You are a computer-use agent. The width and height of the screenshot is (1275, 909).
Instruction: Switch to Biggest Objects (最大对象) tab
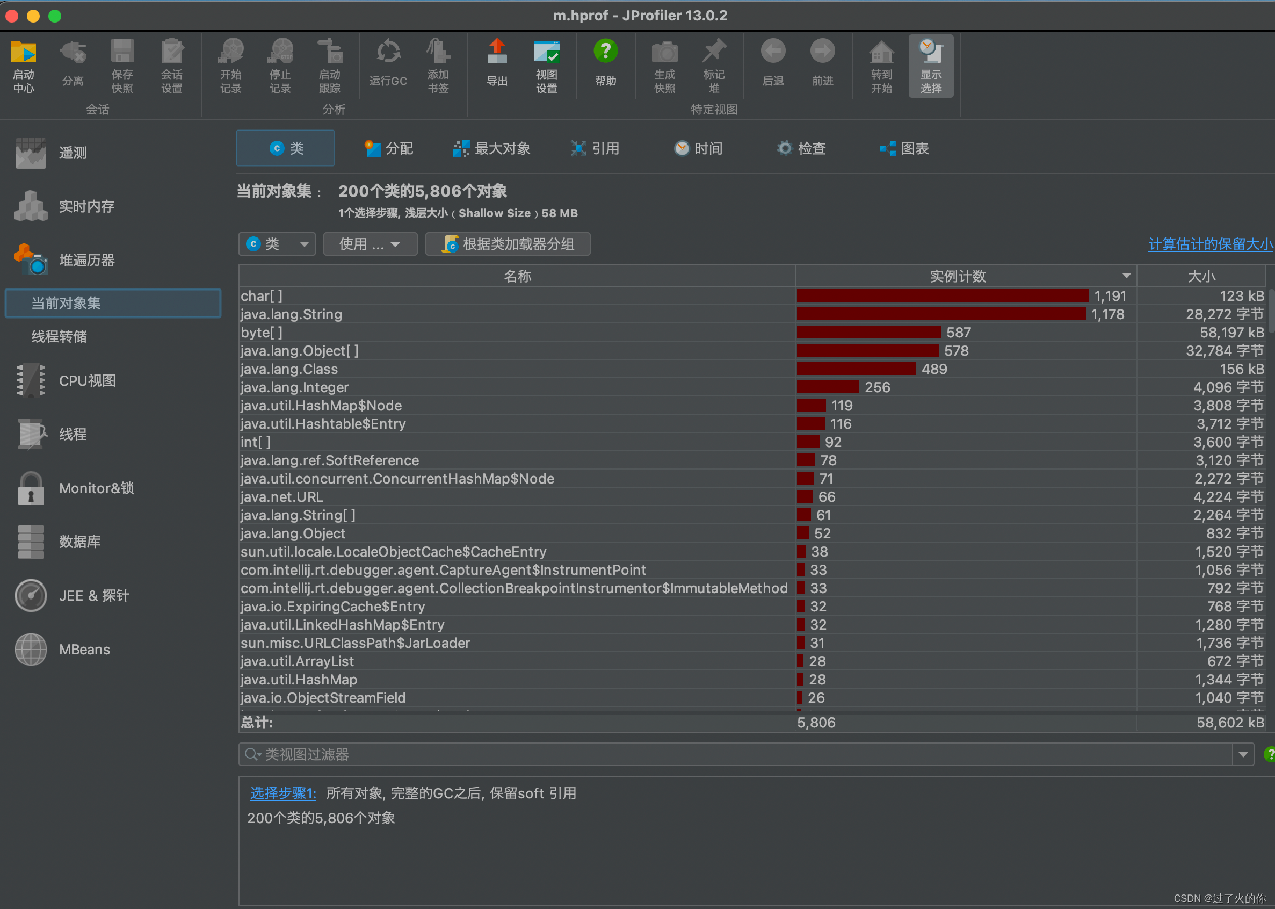[x=491, y=148]
